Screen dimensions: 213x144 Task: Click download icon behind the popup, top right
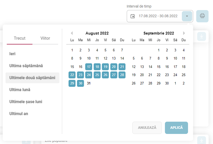(202, 36)
